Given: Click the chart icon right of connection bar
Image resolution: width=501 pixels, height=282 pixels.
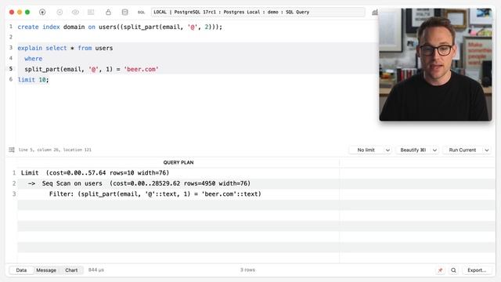Looking at the screenshot, I should pyautogui.click(x=375, y=13).
